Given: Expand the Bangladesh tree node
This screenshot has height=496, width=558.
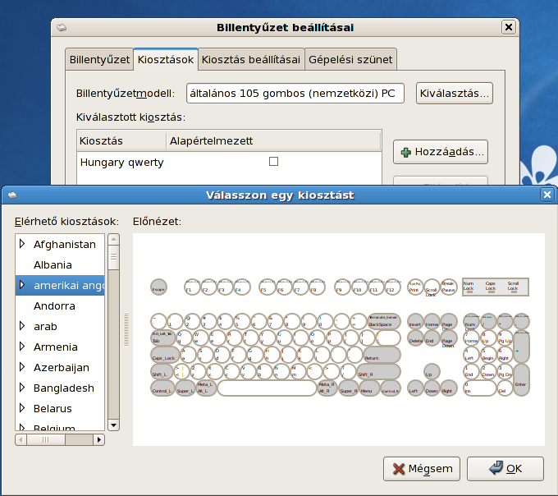Looking at the screenshot, I should (x=22, y=388).
